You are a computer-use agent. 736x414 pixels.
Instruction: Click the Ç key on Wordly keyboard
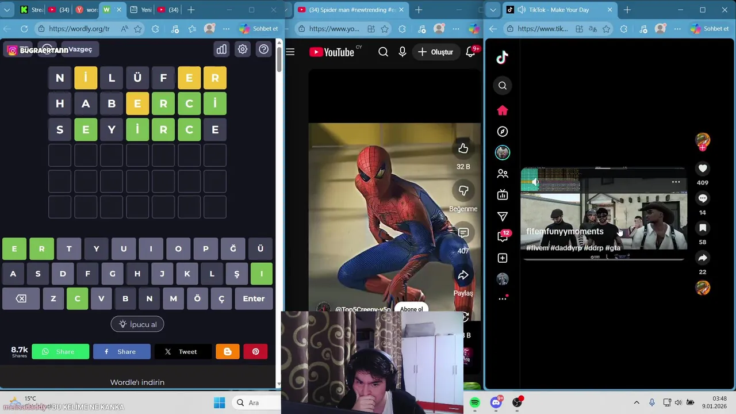[x=221, y=299]
